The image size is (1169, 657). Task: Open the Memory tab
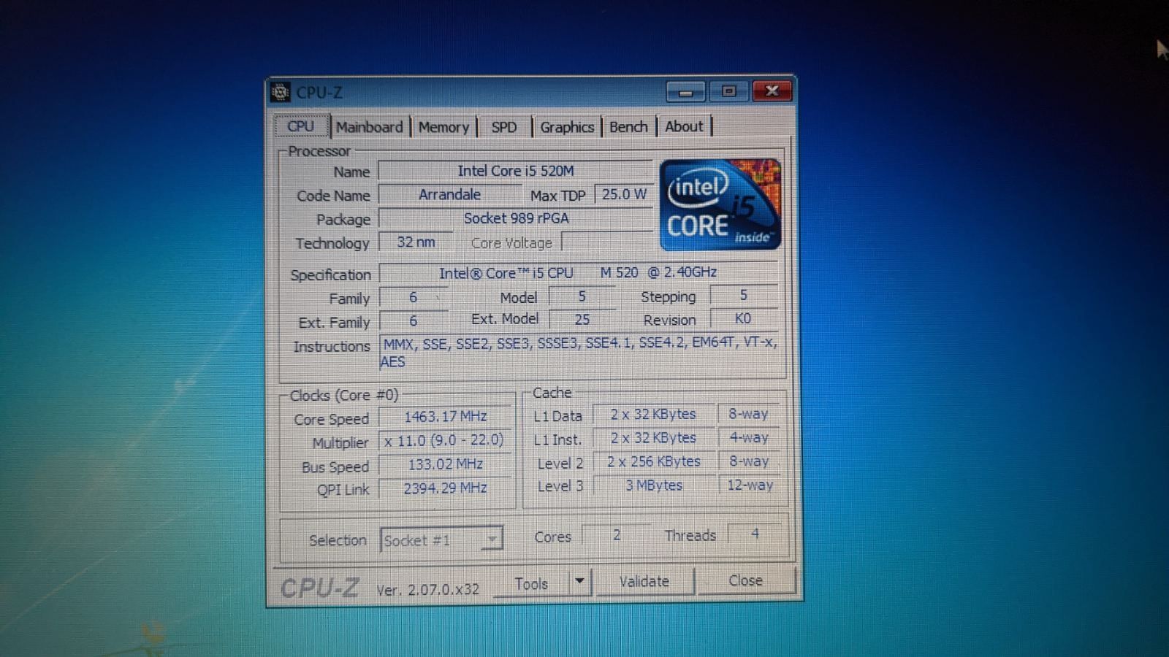click(x=443, y=127)
